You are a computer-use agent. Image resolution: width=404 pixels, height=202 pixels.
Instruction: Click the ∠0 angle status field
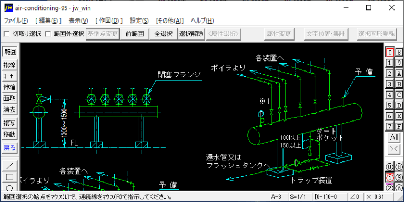click(x=355, y=197)
